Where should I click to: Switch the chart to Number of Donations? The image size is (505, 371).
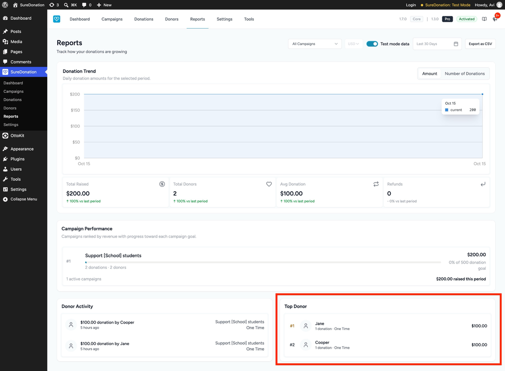[465, 74]
